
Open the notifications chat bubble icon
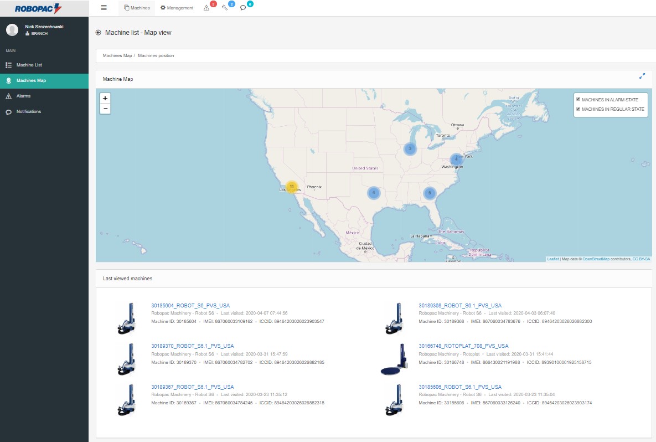[x=244, y=8]
